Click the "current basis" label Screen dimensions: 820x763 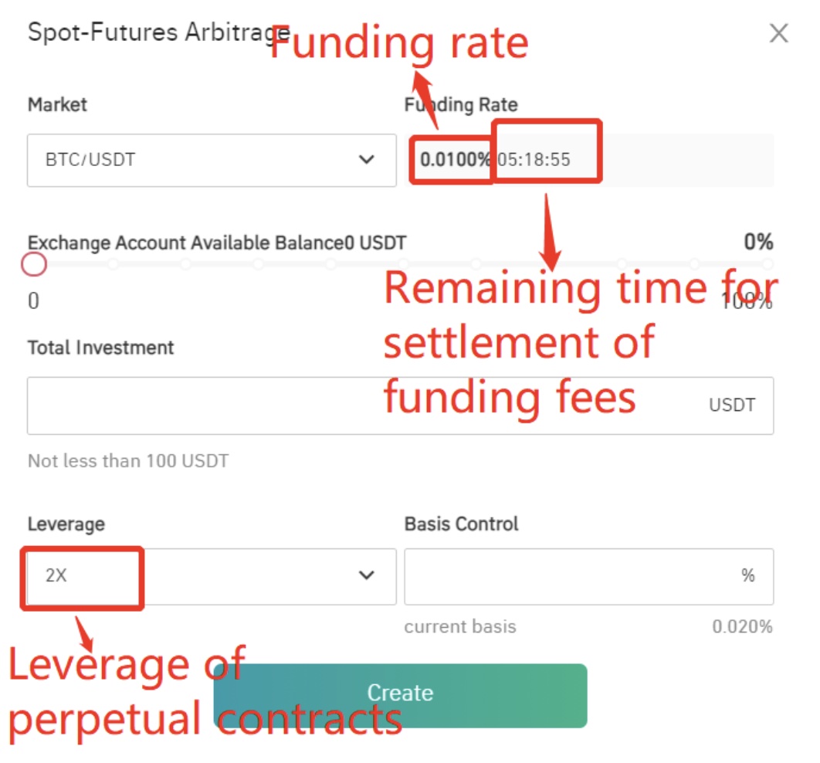click(x=460, y=626)
